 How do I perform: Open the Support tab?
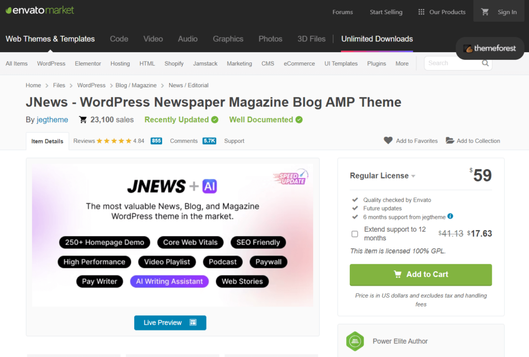[234, 140]
